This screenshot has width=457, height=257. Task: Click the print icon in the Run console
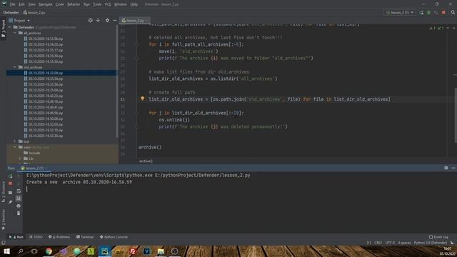19,206
